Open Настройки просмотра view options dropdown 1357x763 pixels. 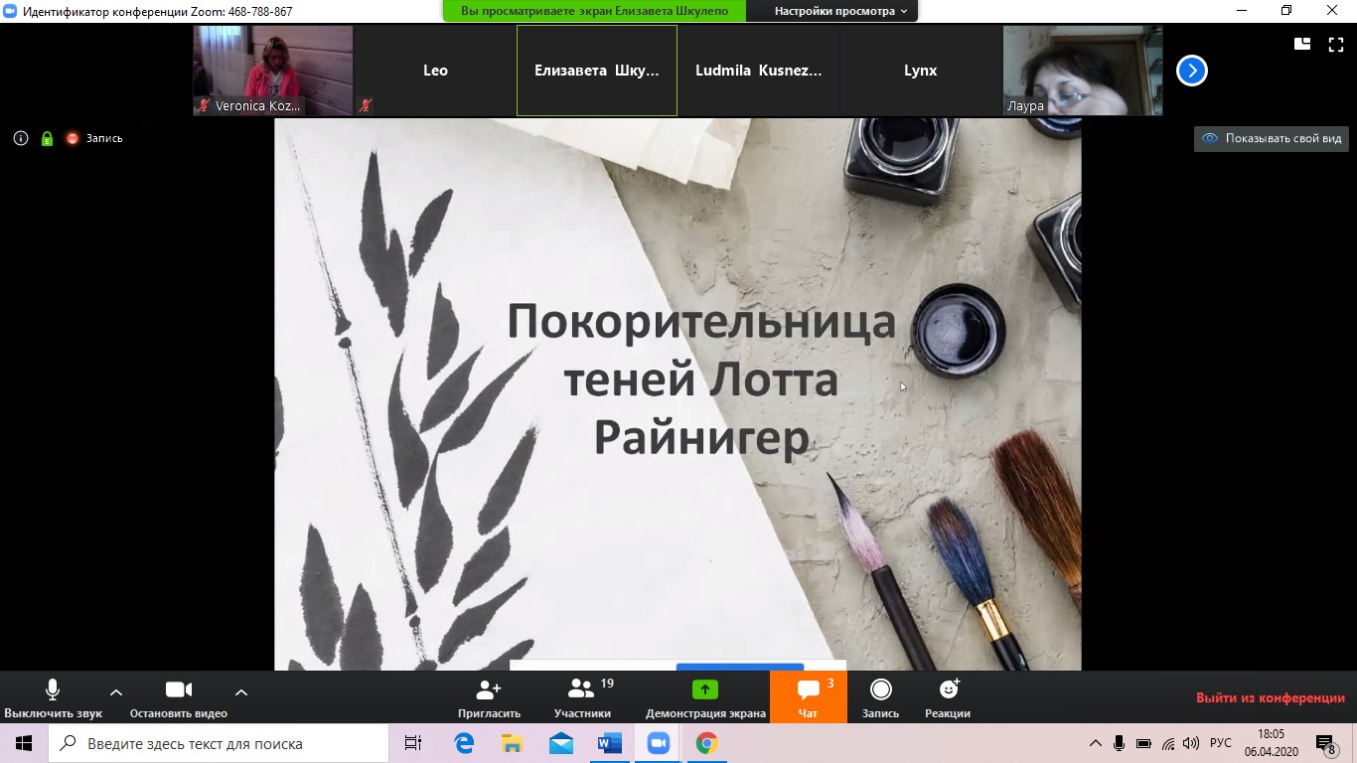840,11
